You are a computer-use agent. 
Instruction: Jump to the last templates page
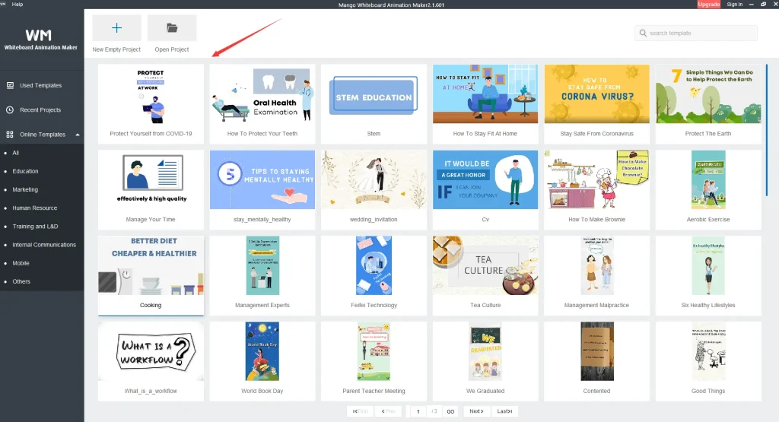[x=504, y=411]
